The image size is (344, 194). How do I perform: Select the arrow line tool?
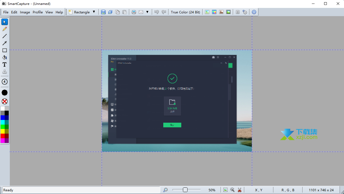click(x=5, y=43)
